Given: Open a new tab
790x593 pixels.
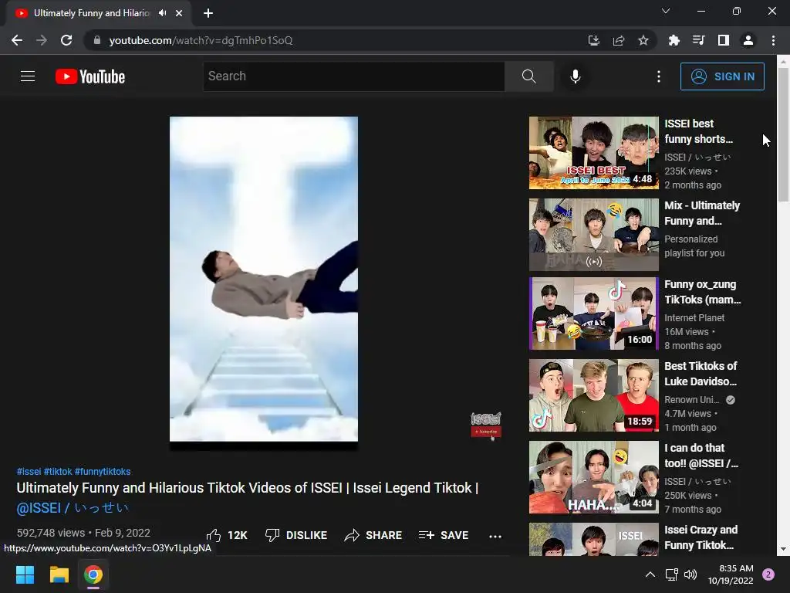Looking at the screenshot, I should click(x=208, y=13).
